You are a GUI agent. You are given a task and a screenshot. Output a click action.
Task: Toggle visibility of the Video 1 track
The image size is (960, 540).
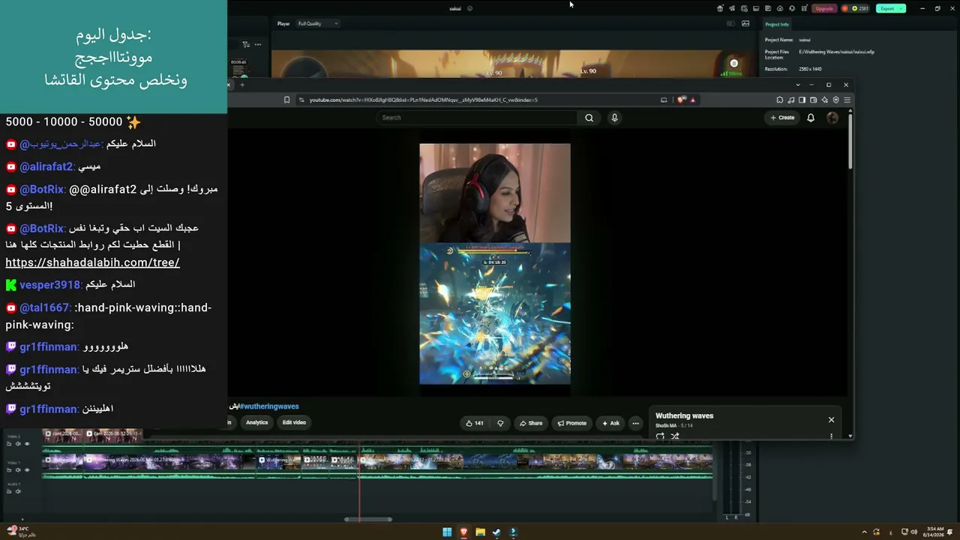pyautogui.click(x=27, y=470)
